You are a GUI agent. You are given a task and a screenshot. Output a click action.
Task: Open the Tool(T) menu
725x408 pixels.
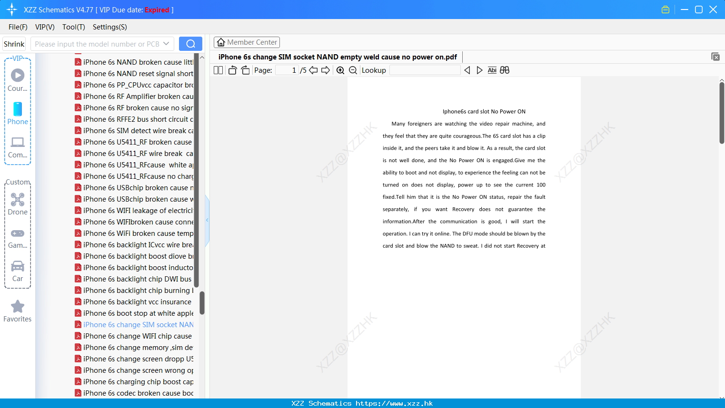[x=74, y=27]
